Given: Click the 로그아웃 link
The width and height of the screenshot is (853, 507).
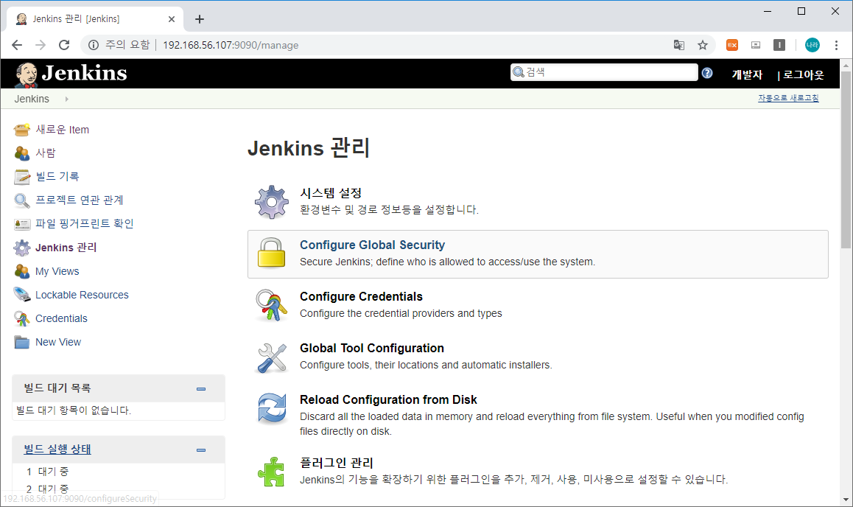Looking at the screenshot, I should (803, 75).
